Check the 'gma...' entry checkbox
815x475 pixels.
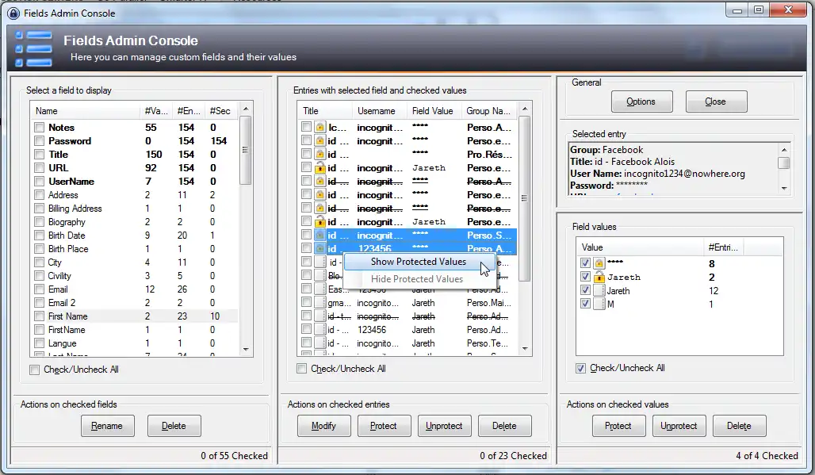point(306,302)
